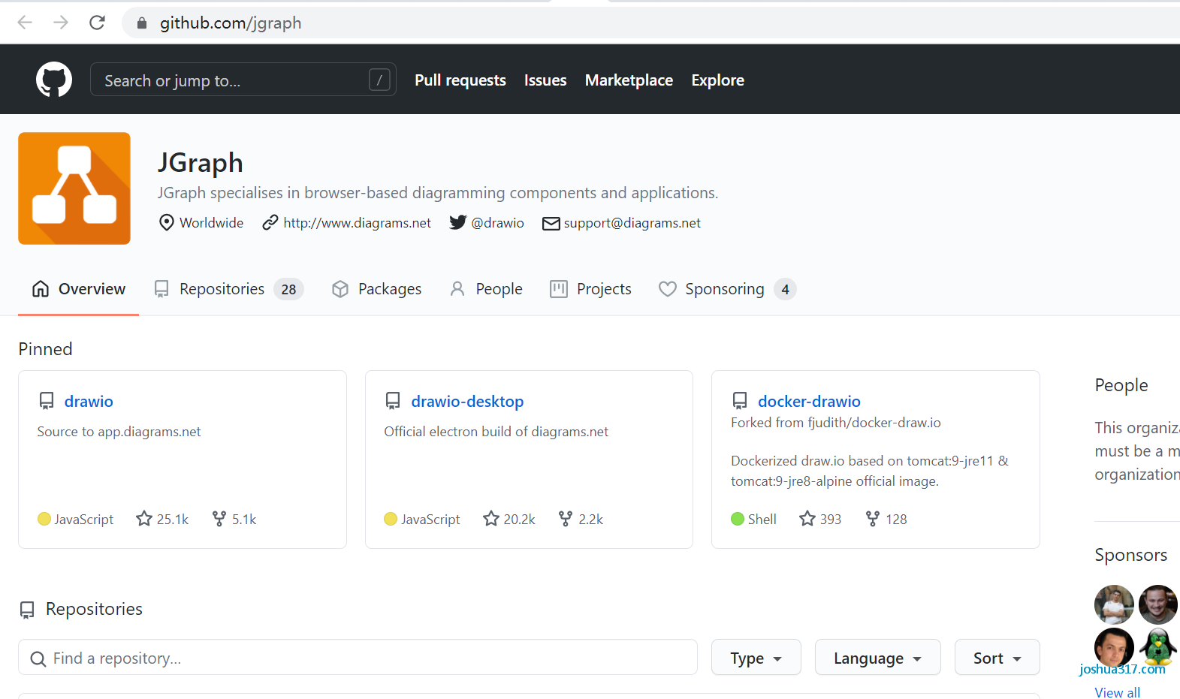Open the Overview tab
This screenshot has width=1180, height=699.
coord(78,289)
